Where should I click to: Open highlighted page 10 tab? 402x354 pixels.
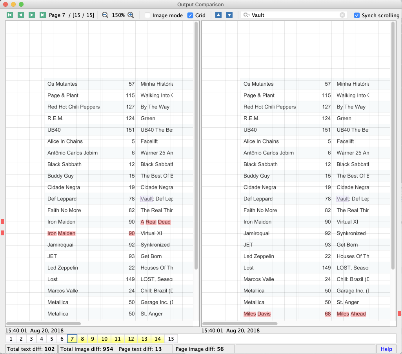[x=104, y=339]
